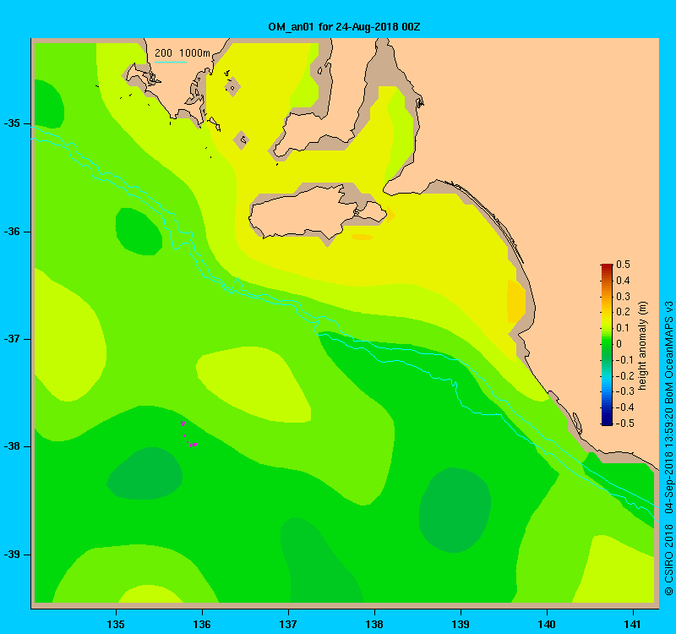Click the '0.1' color scale label
Image resolution: width=676 pixels, height=634 pixels.
pyautogui.click(x=623, y=328)
